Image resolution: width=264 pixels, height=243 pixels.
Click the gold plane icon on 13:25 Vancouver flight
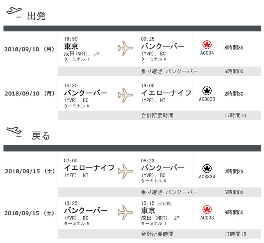(125, 213)
